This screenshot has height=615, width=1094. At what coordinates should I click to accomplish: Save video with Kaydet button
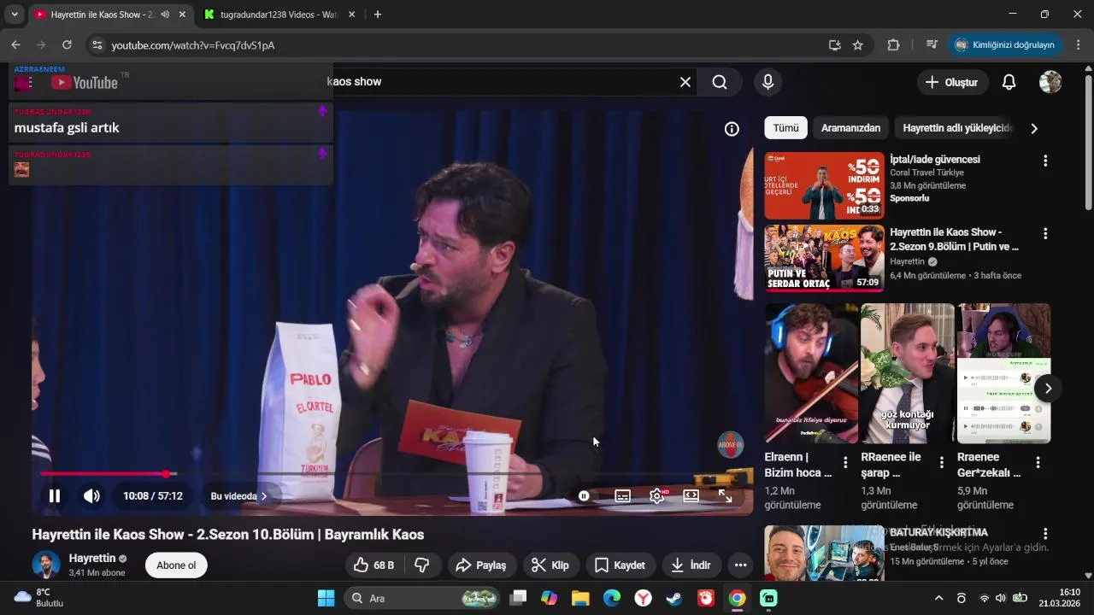tap(620, 565)
